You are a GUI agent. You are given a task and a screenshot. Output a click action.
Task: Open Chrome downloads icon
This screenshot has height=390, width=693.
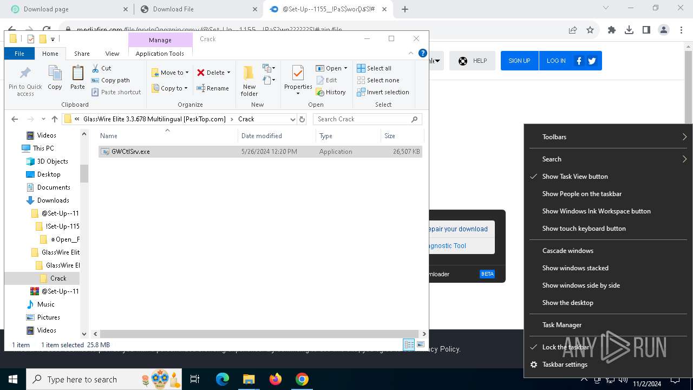click(629, 30)
